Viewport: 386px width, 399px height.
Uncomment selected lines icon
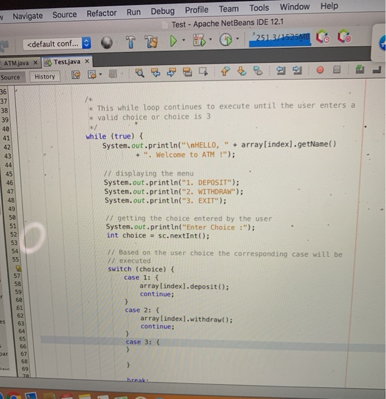tap(377, 69)
